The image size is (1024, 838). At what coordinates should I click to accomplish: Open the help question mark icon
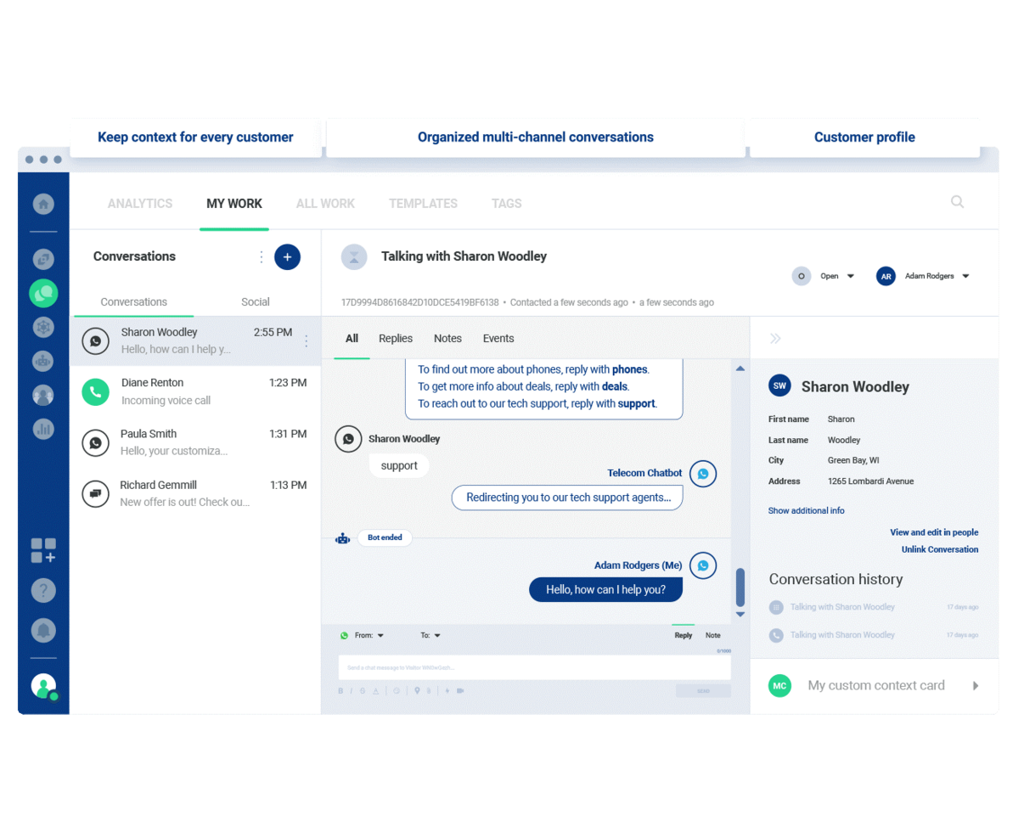point(43,590)
